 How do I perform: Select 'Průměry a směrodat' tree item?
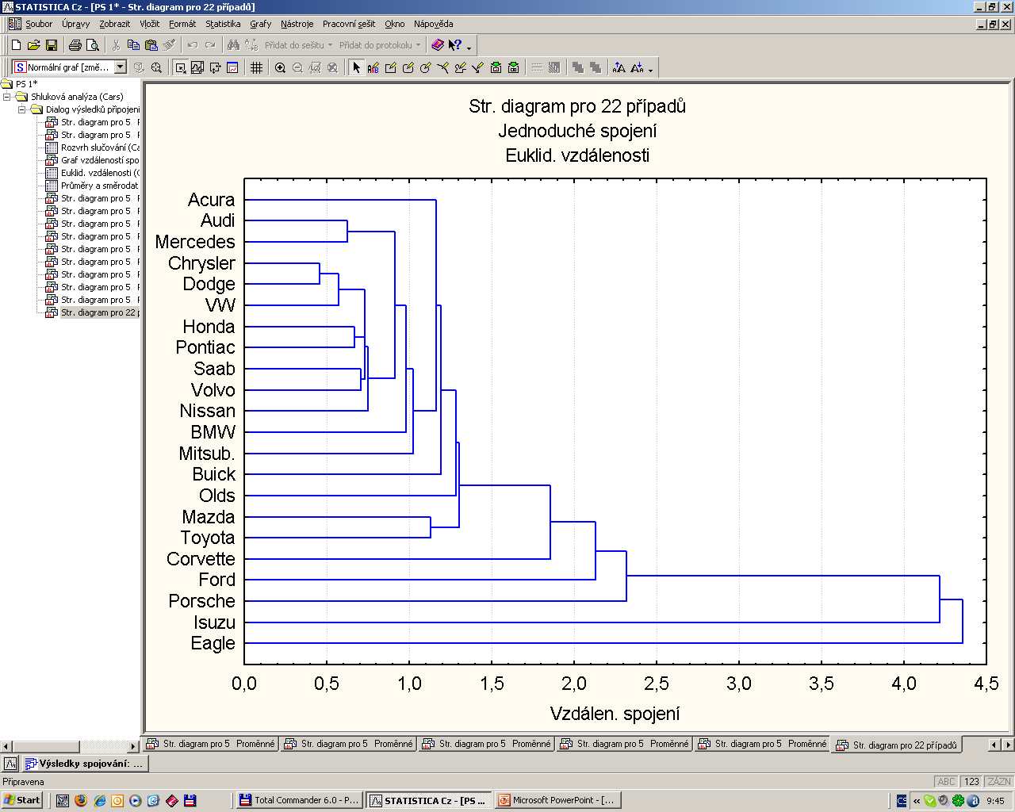(x=92, y=186)
